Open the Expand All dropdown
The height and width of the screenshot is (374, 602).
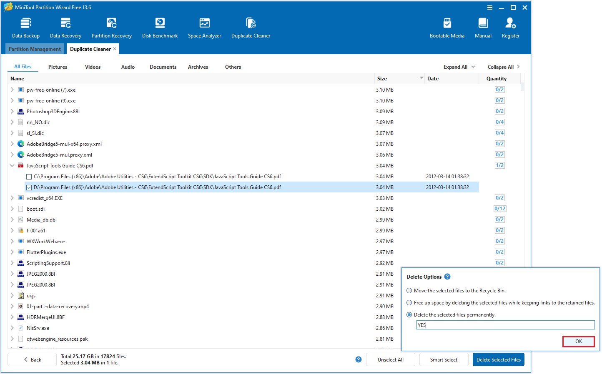[x=459, y=67]
